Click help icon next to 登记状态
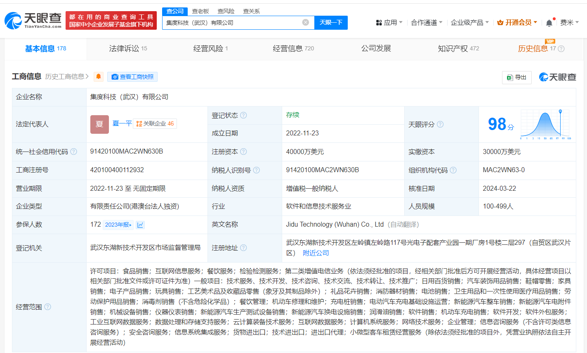 click(243, 115)
